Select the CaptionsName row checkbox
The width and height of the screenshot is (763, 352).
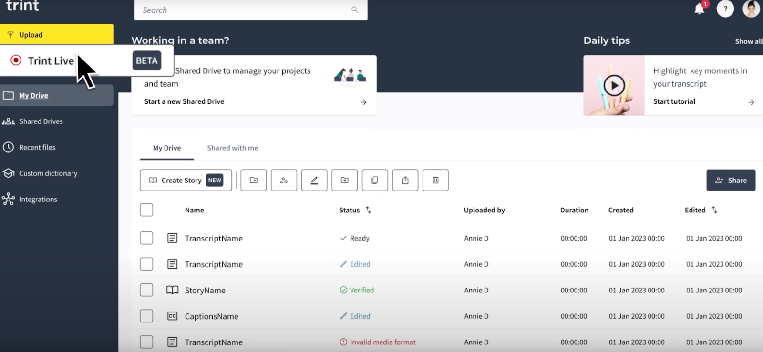click(146, 316)
